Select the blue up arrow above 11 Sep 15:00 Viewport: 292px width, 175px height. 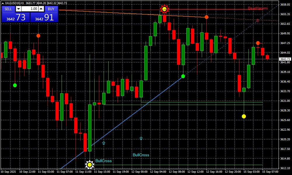pos(104,143)
